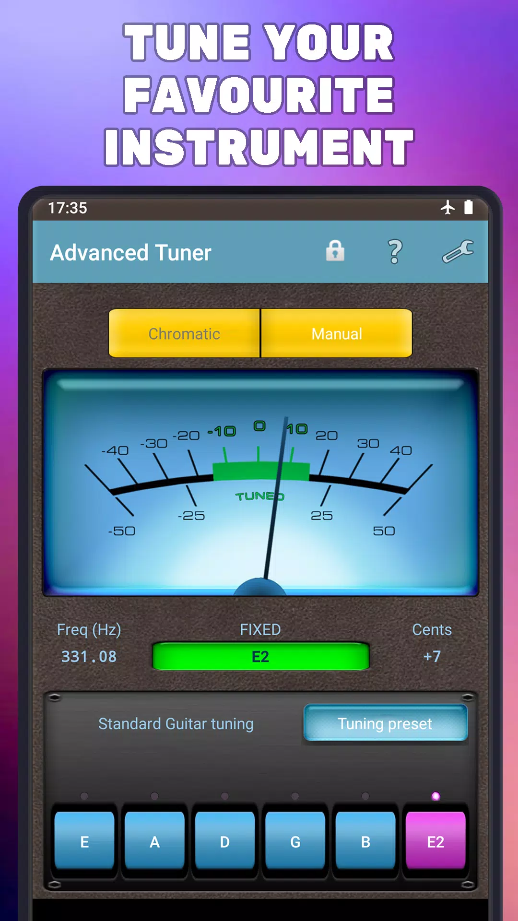The height and width of the screenshot is (921, 518).
Task: Tap the Advanced Tuner title
Action: tap(130, 252)
